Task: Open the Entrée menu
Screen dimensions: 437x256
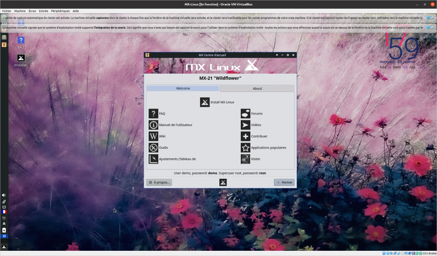Action: 43,11
